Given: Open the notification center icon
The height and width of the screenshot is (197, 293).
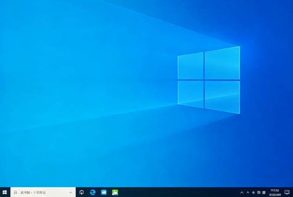Looking at the screenshot, I should (287, 192).
